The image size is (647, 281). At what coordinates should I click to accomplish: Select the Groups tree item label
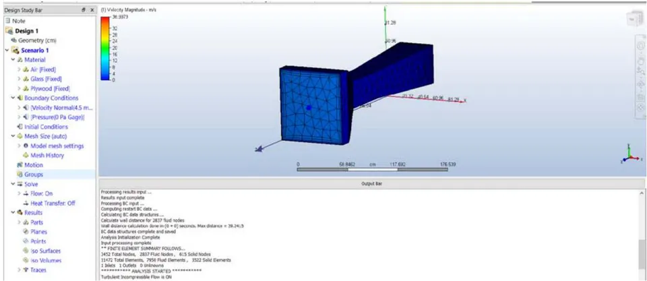(x=34, y=175)
